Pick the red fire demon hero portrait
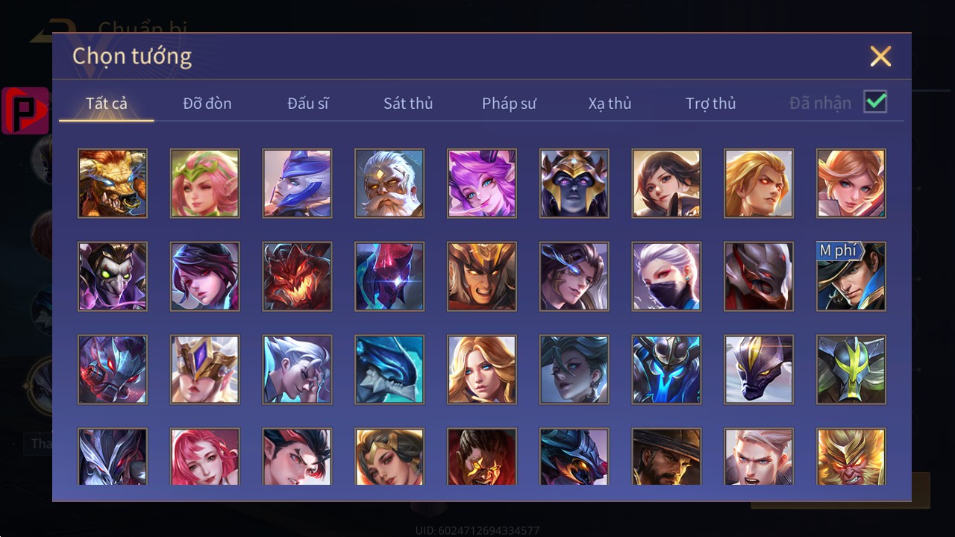This screenshot has width=955, height=537. coord(297,276)
